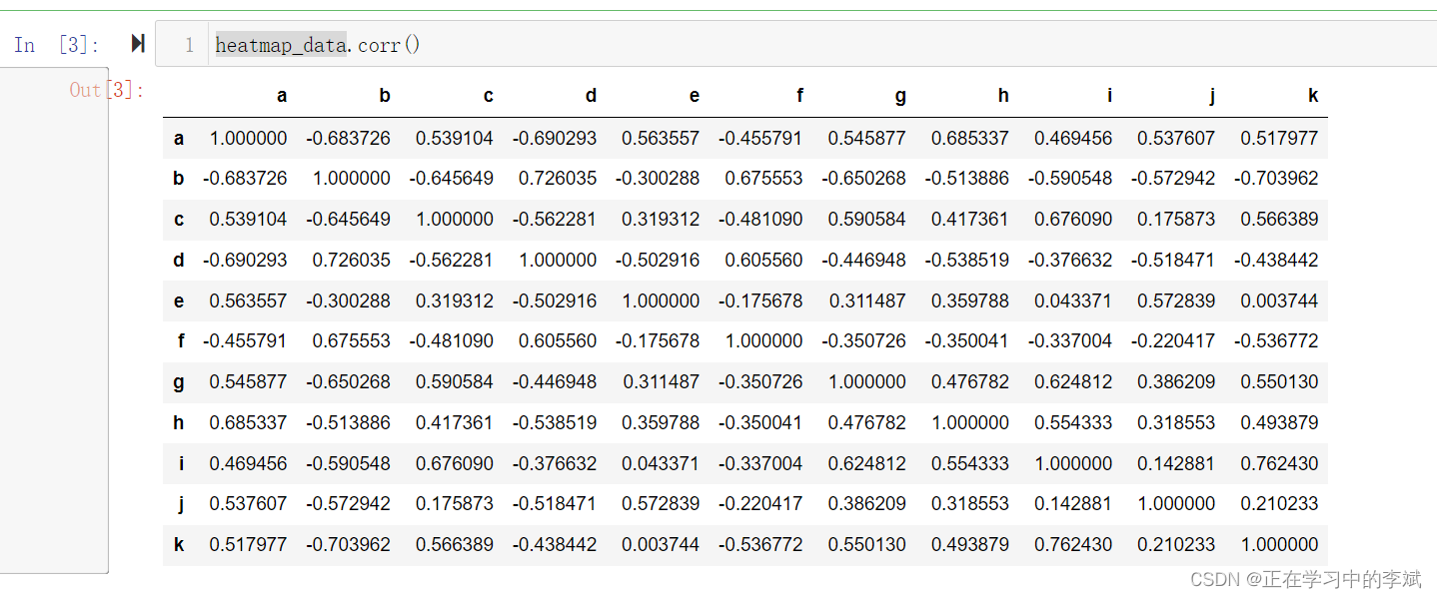Click row index label d

click(179, 260)
